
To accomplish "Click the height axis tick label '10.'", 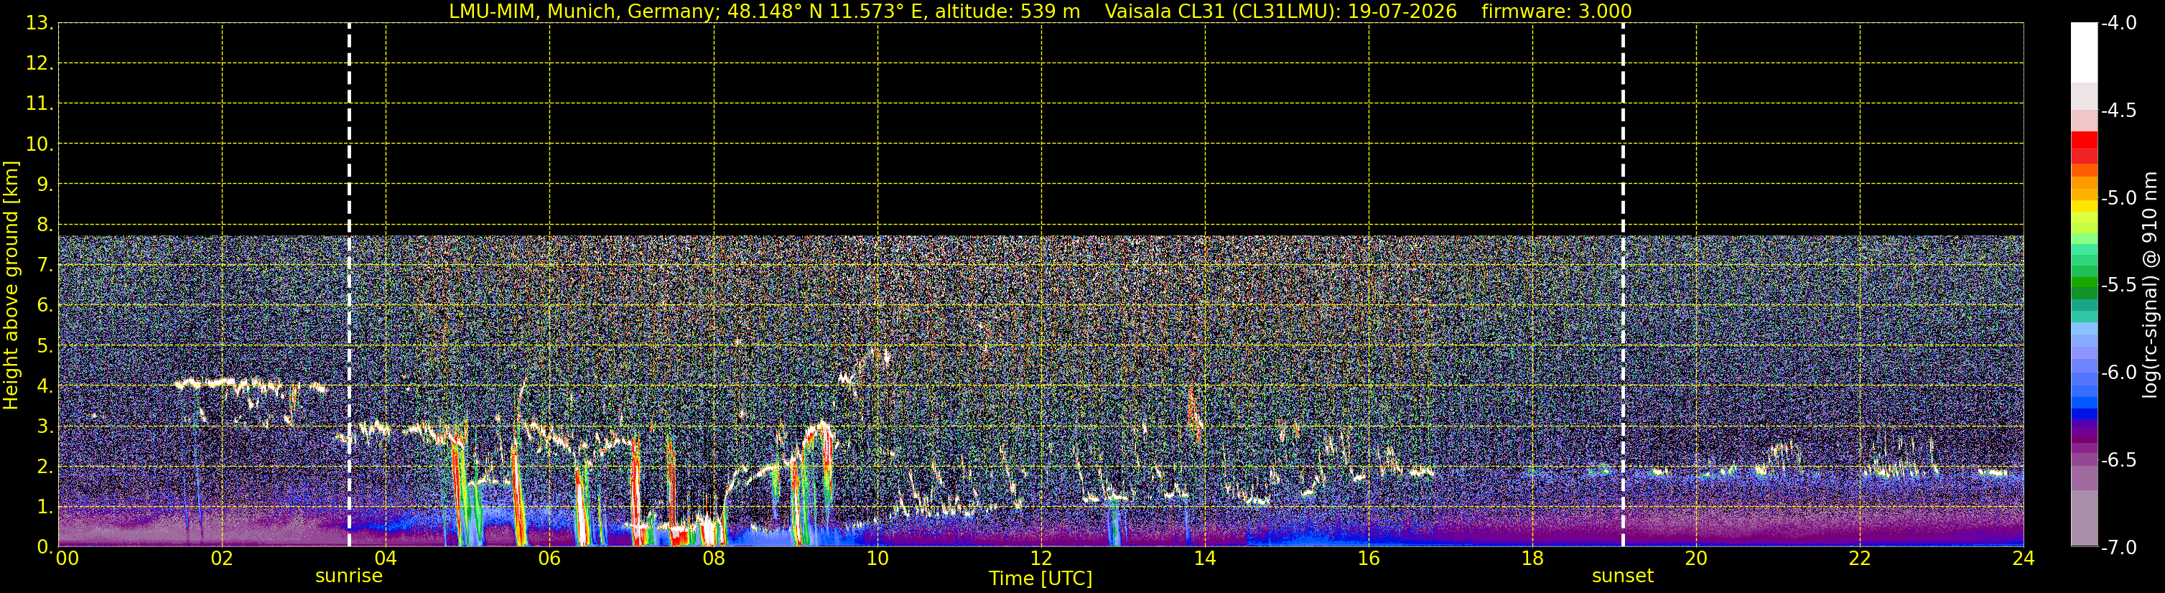I will 39,144.
